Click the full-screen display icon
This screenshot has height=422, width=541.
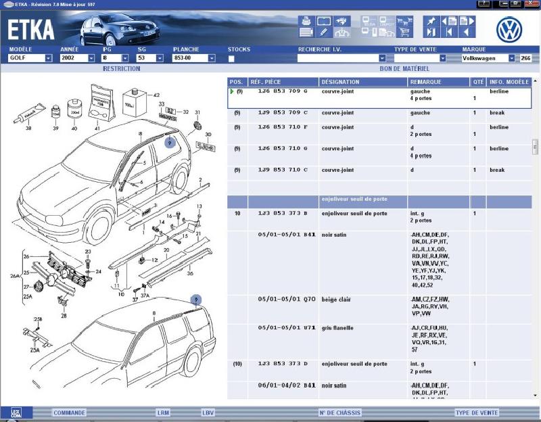[324, 22]
